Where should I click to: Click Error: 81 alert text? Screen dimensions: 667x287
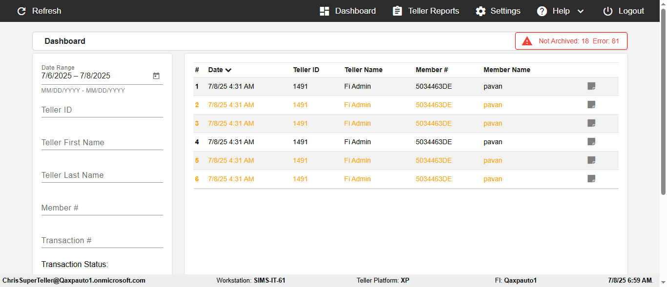606,41
